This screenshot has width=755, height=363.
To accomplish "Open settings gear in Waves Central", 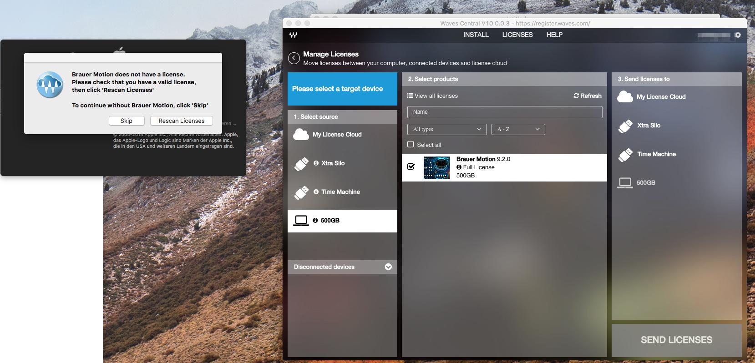I will (x=738, y=35).
